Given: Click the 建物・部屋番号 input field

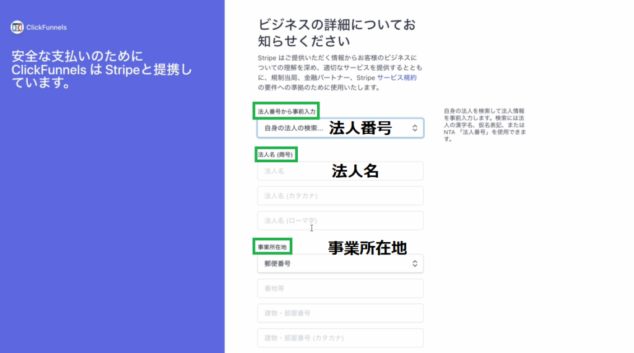Looking at the screenshot, I should pos(341,313).
